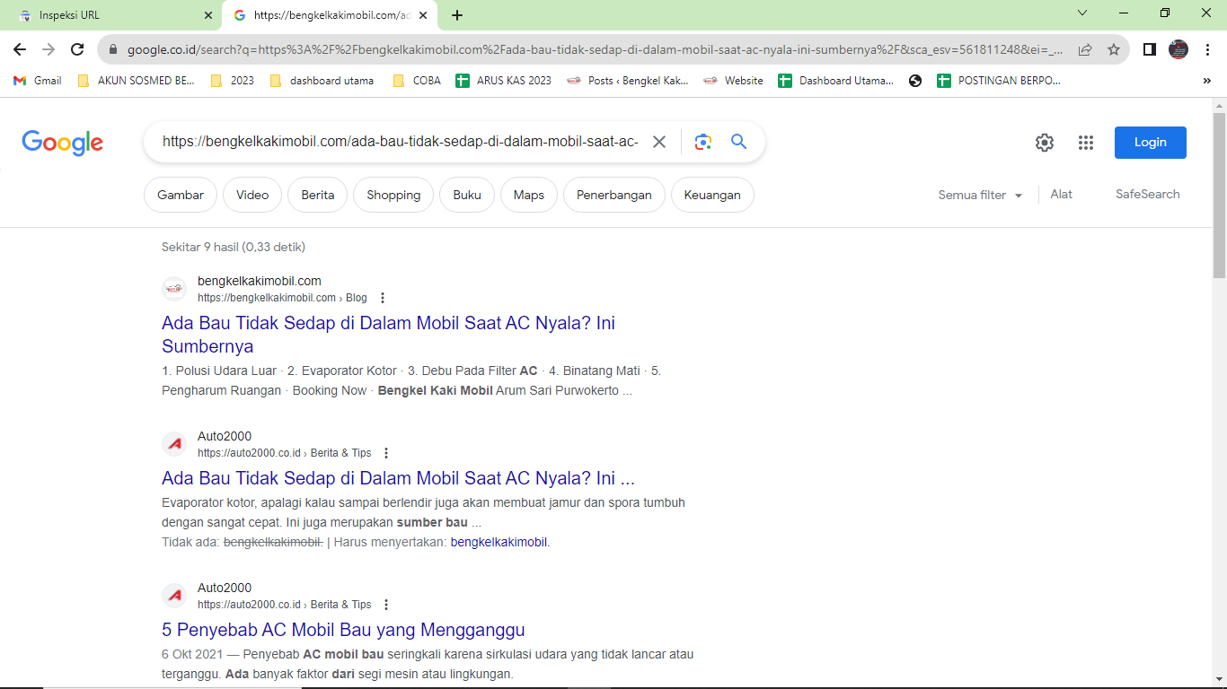Expand the Semua filter dropdown

tap(980, 195)
